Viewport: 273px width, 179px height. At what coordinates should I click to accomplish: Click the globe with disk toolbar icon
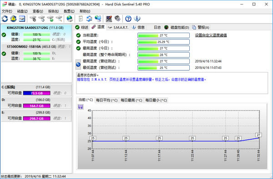tap(70, 19)
